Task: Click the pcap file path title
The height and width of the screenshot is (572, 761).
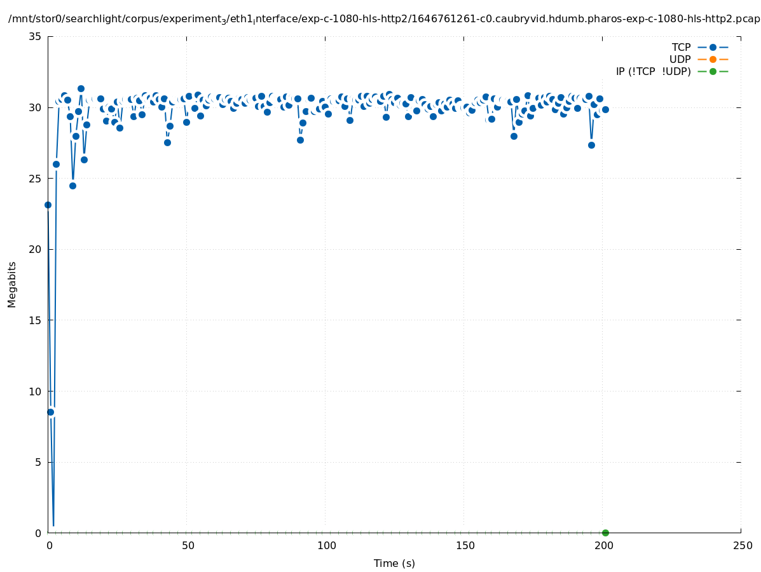Action: pyautogui.click(x=384, y=19)
